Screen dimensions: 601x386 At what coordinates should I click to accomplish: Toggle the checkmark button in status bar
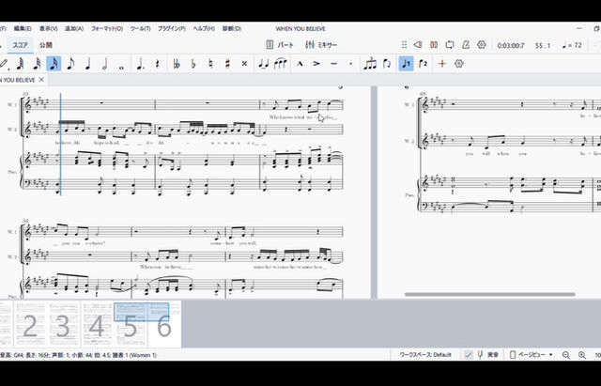468,355
